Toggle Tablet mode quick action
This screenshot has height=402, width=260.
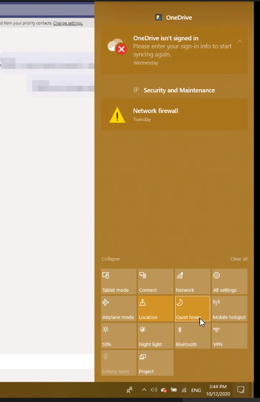[x=119, y=281]
